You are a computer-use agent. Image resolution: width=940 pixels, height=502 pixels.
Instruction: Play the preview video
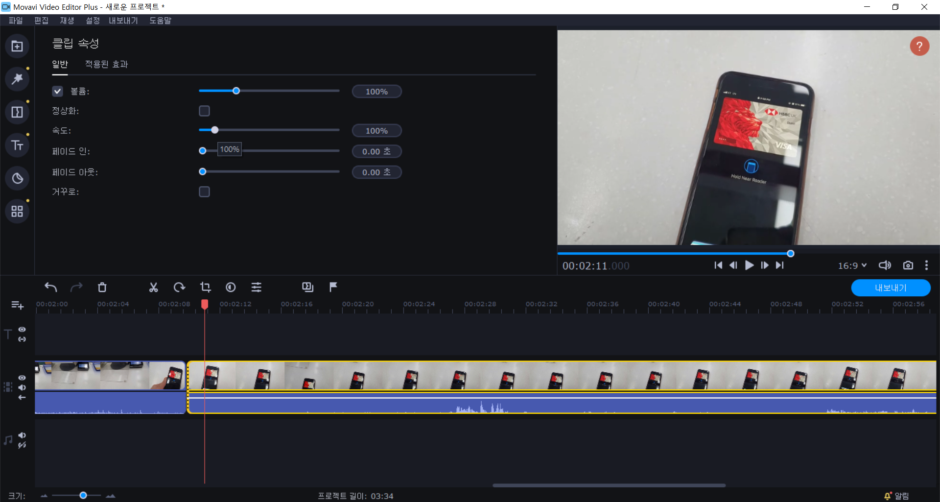click(x=749, y=265)
